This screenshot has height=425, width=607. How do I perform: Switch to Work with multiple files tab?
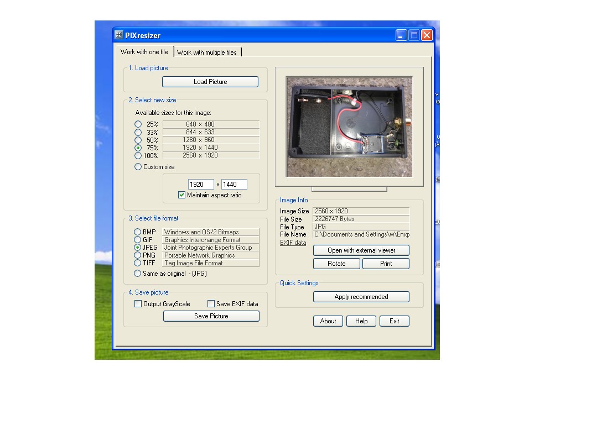[207, 53]
